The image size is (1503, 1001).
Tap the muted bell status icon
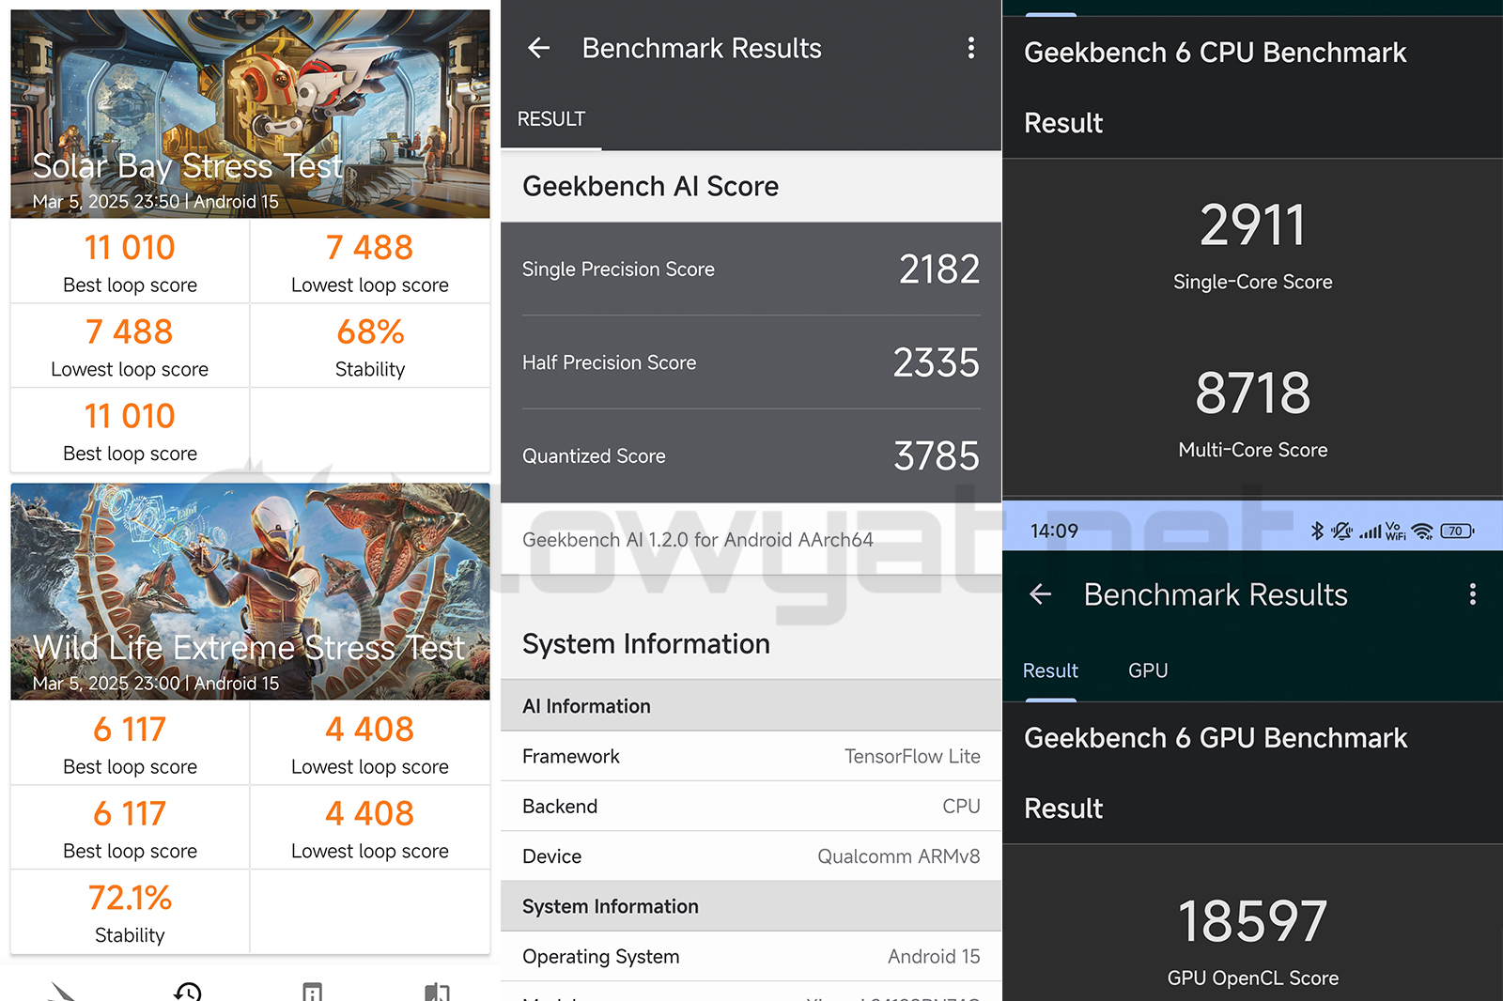coord(1341,531)
